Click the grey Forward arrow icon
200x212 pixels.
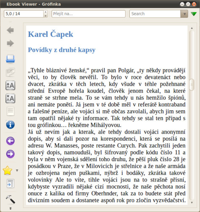[10, 43]
